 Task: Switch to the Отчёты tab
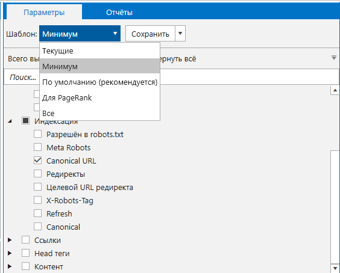pos(119,13)
